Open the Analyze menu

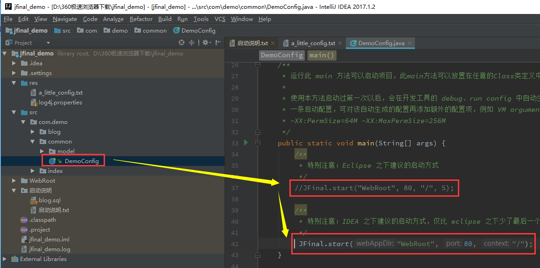click(x=113, y=19)
